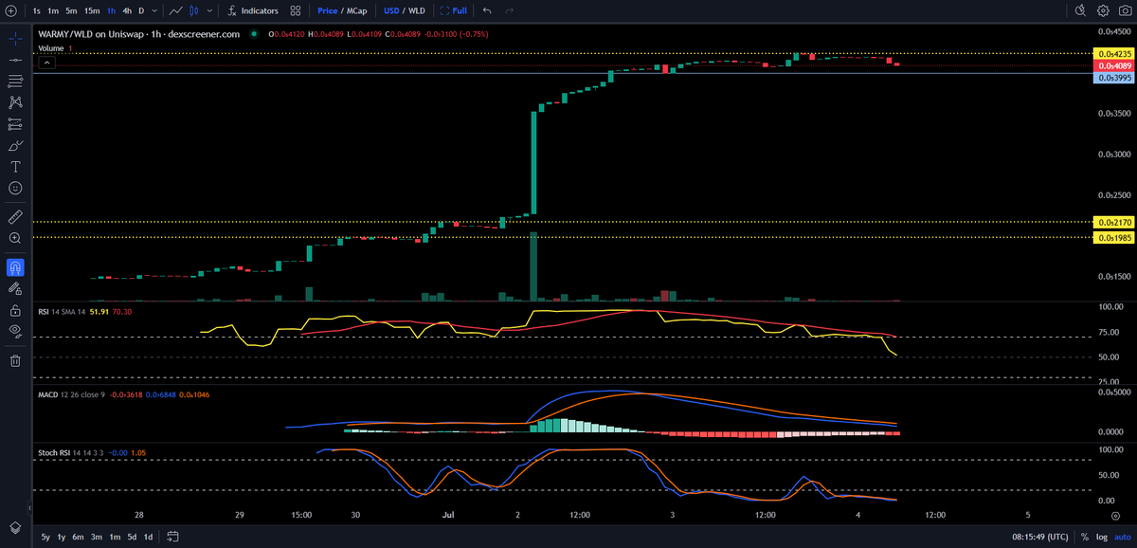This screenshot has height=548, width=1137.
Task: Select the D timeframe
Action: point(141,10)
